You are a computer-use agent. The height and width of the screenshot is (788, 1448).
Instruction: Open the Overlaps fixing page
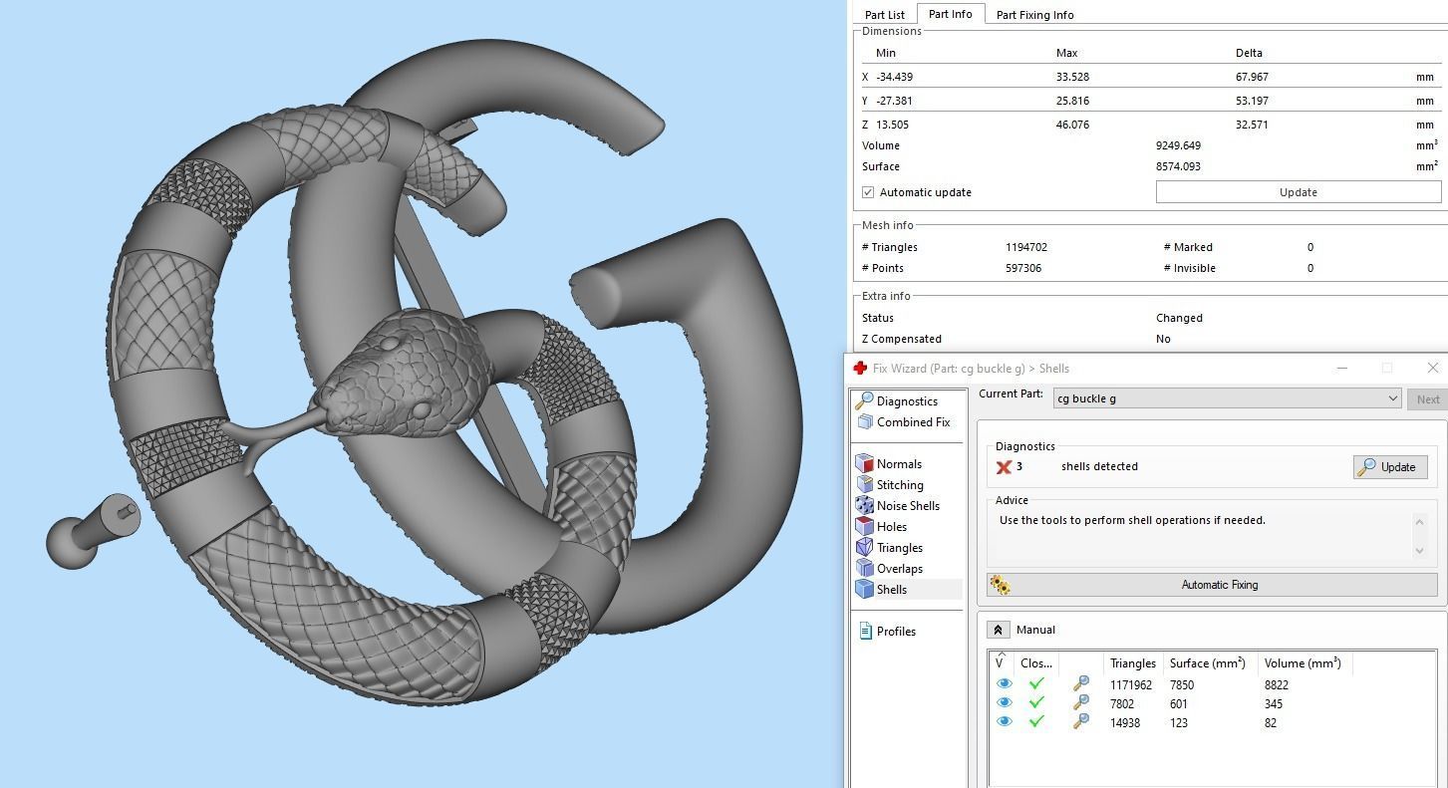tap(890, 568)
